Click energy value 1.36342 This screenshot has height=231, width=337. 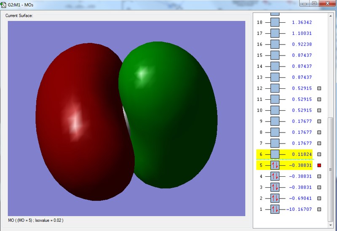[302, 22]
